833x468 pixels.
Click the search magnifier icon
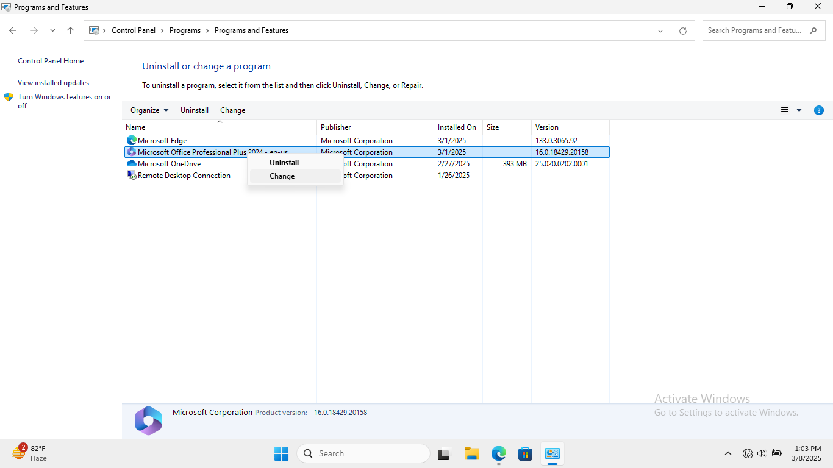click(x=813, y=30)
